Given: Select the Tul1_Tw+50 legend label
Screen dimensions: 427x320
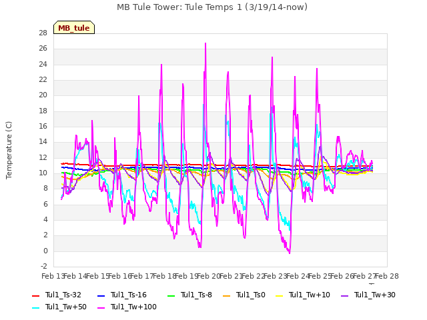Looking at the screenshot, I should pyautogui.click(x=66, y=307).
